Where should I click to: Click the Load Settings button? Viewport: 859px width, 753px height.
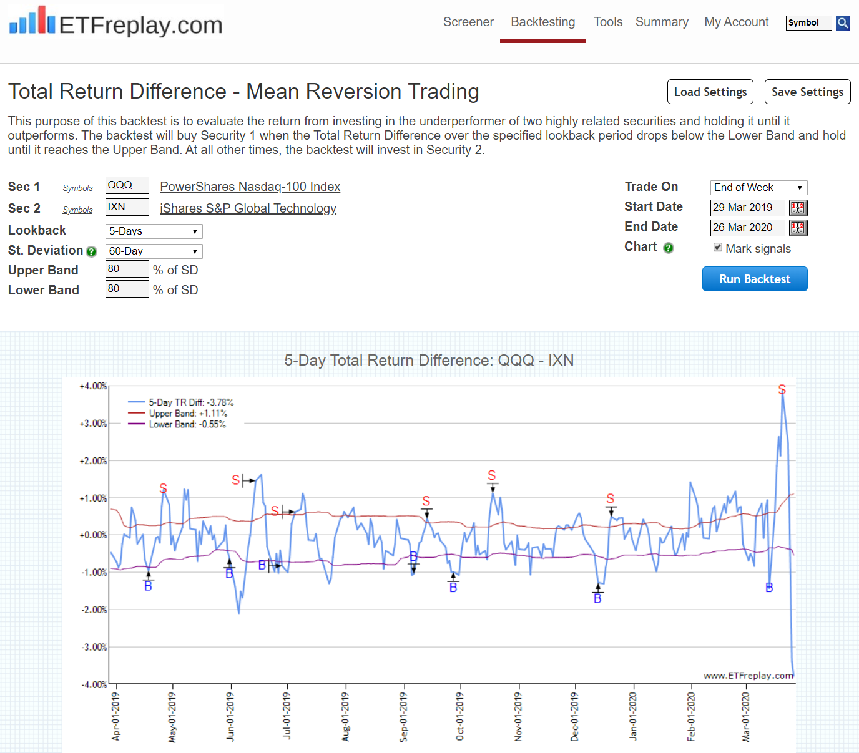tap(710, 92)
